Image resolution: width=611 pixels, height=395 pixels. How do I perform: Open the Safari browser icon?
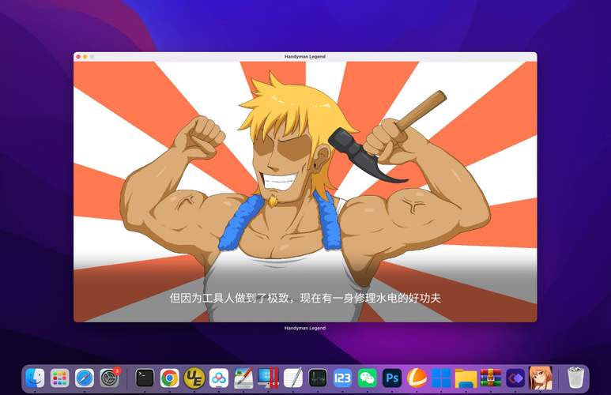pyautogui.click(x=85, y=378)
